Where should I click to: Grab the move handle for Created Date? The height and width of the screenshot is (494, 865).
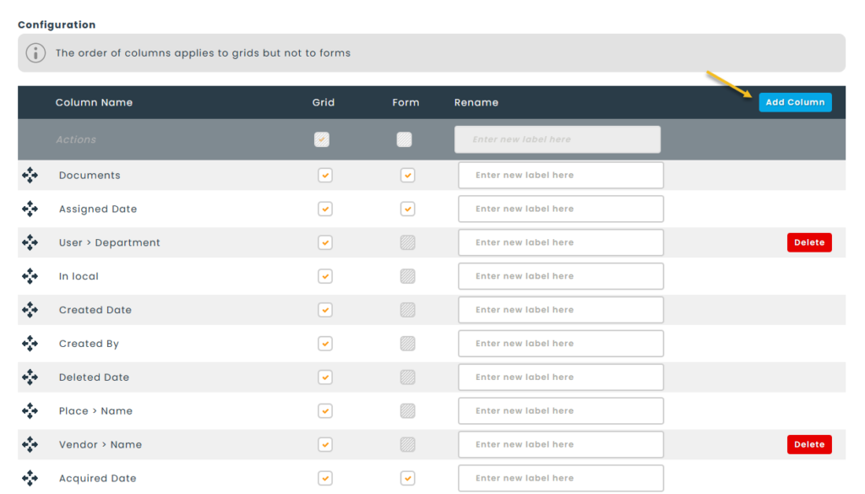click(x=30, y=310)
